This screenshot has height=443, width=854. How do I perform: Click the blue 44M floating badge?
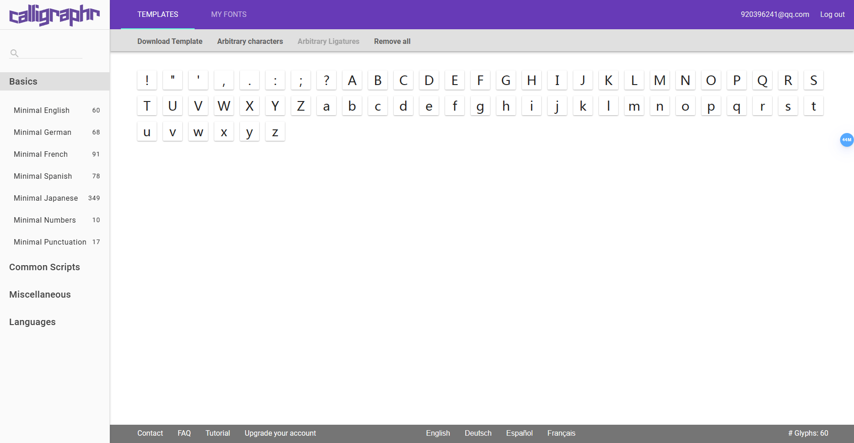point(847,140)
